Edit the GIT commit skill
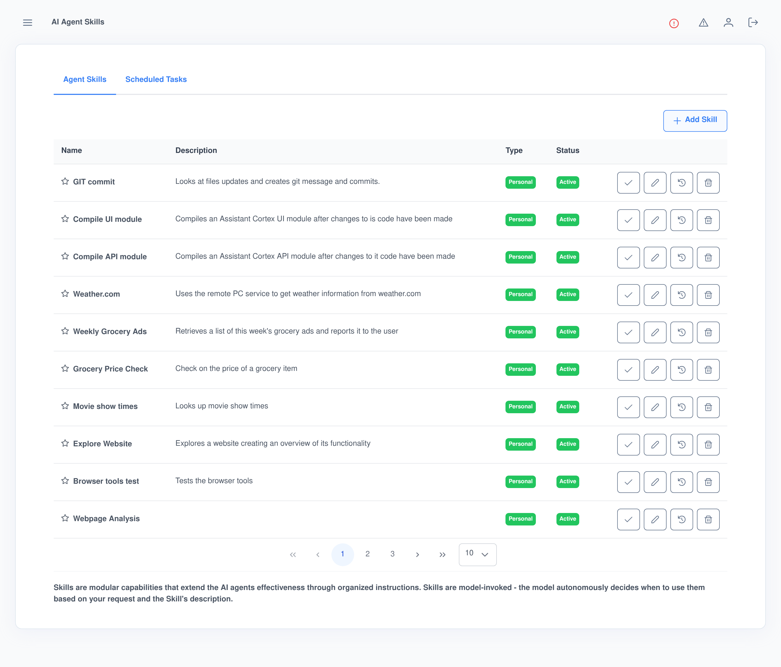 pos(655,183)
